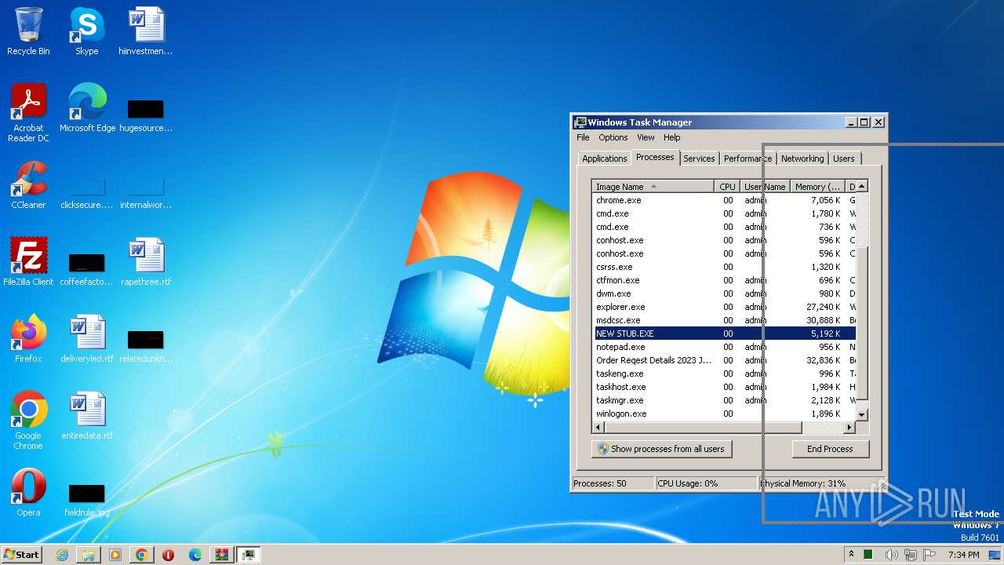Screen dimensions: 1004x565
Task: Switch to the Users tab
Action: pos(844,159)
